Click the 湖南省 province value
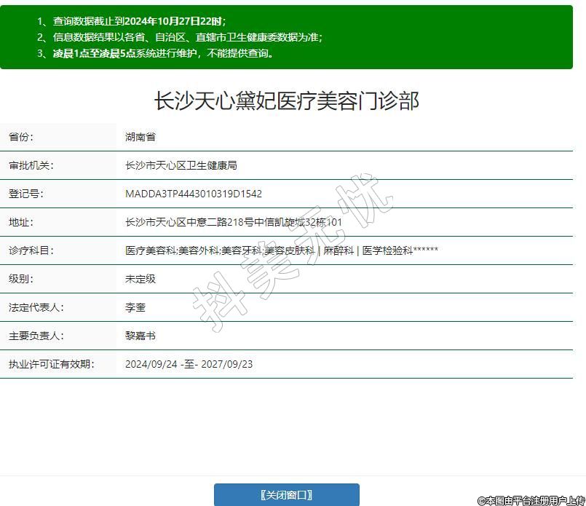586x506 pixels. tap(140, 137)
